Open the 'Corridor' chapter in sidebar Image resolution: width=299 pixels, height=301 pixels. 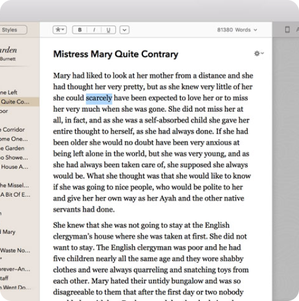[x=12, y=130]
